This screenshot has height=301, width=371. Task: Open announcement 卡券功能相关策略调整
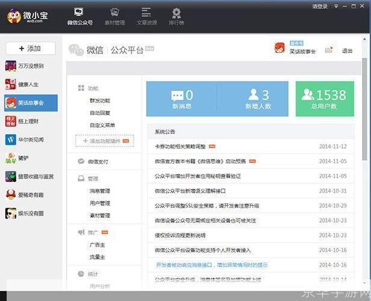tap(180, 147)
